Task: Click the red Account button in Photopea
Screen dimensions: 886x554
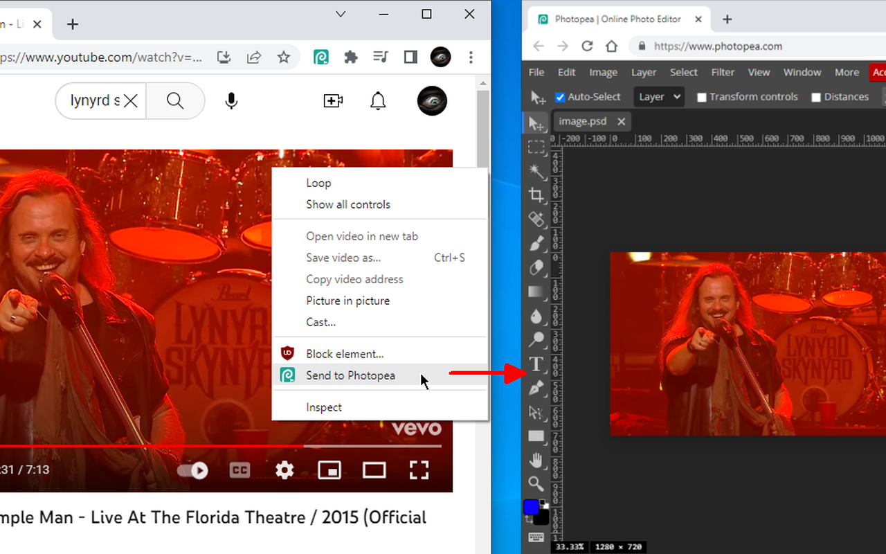Action: (x=878, y=72)
